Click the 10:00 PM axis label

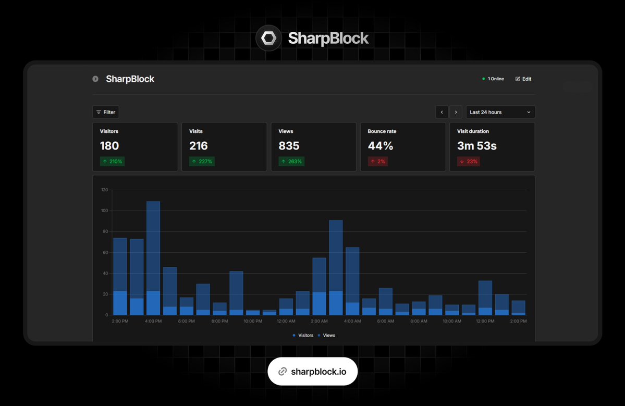click(253, 321)
